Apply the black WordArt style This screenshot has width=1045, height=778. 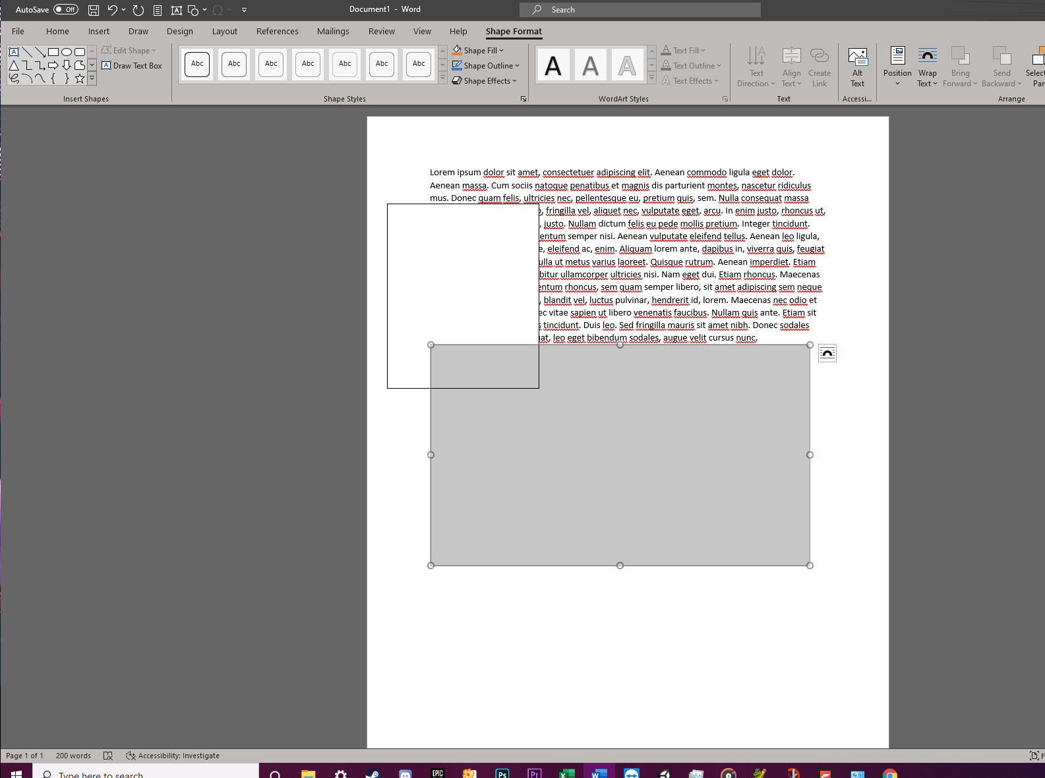coord(553,65)
